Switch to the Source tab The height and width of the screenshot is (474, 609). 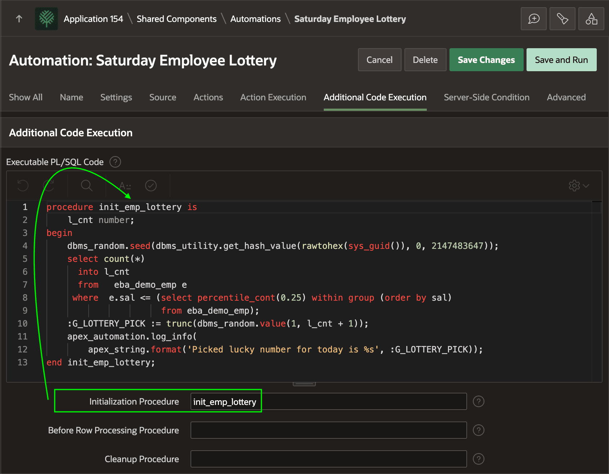[163, 97]
